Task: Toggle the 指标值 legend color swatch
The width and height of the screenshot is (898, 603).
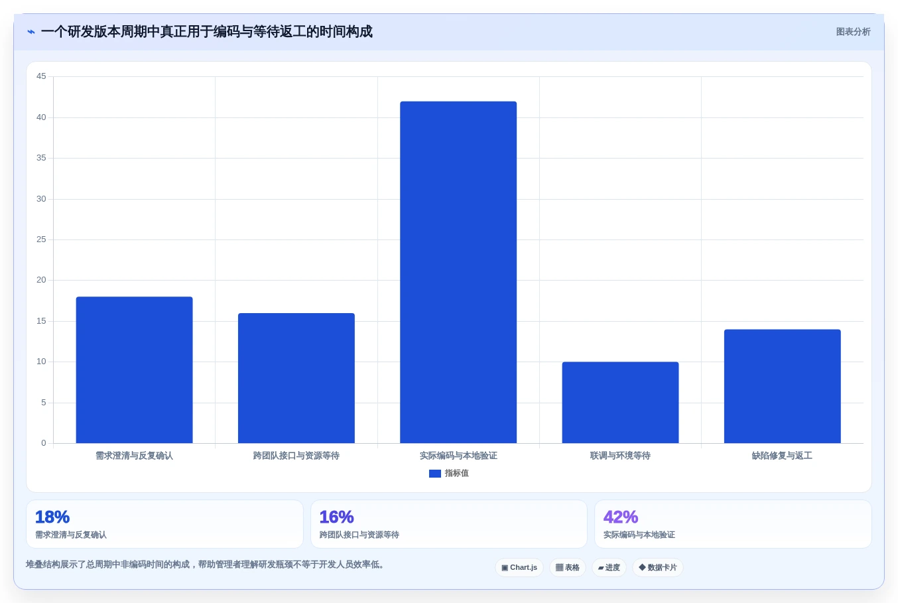Action: pyautogui.click(x=435, y=474)
